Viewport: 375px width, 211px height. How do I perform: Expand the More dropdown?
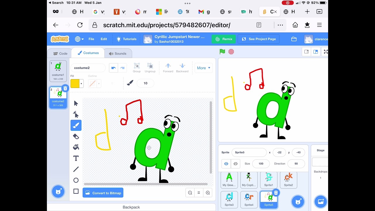[204, 68]
